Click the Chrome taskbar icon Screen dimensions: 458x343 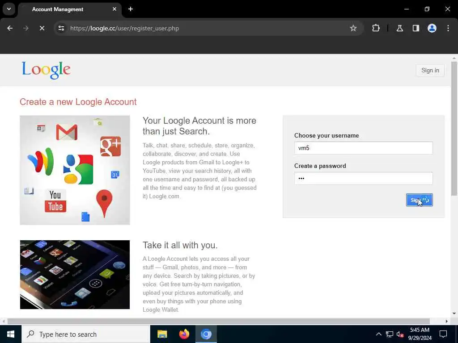(206, 334)
